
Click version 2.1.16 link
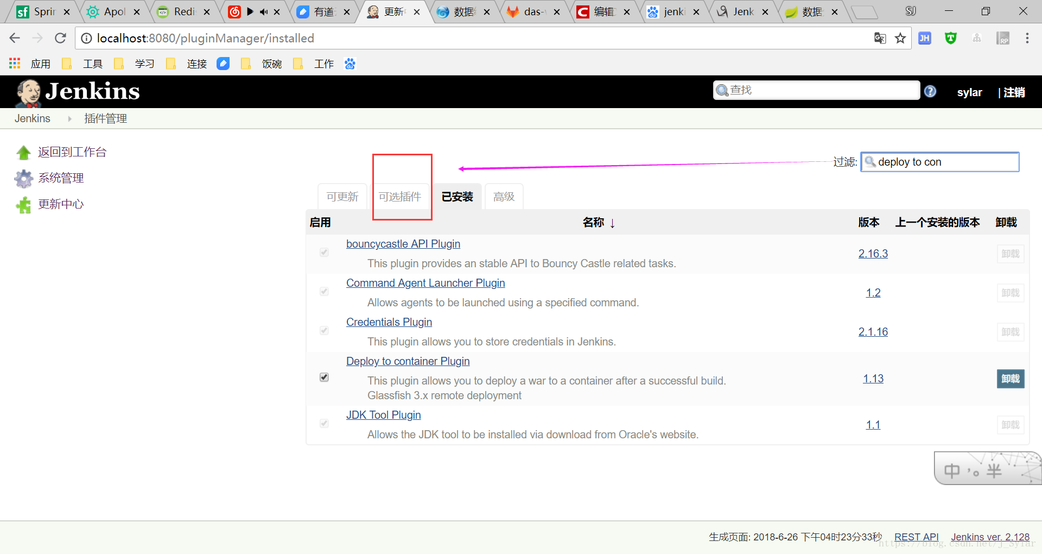click(873, 332)
